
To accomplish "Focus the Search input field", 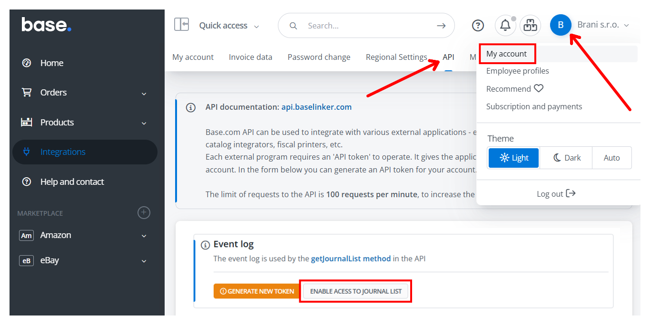I will tap(366, 26).
